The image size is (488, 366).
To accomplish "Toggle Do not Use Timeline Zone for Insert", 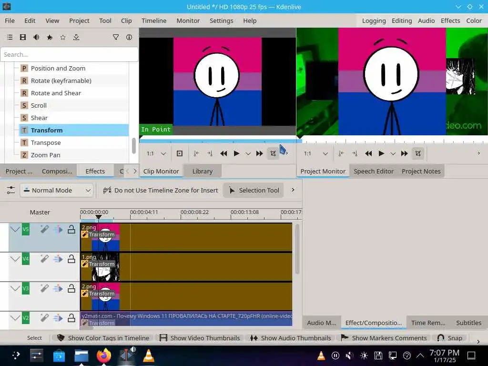I will 161,190.
